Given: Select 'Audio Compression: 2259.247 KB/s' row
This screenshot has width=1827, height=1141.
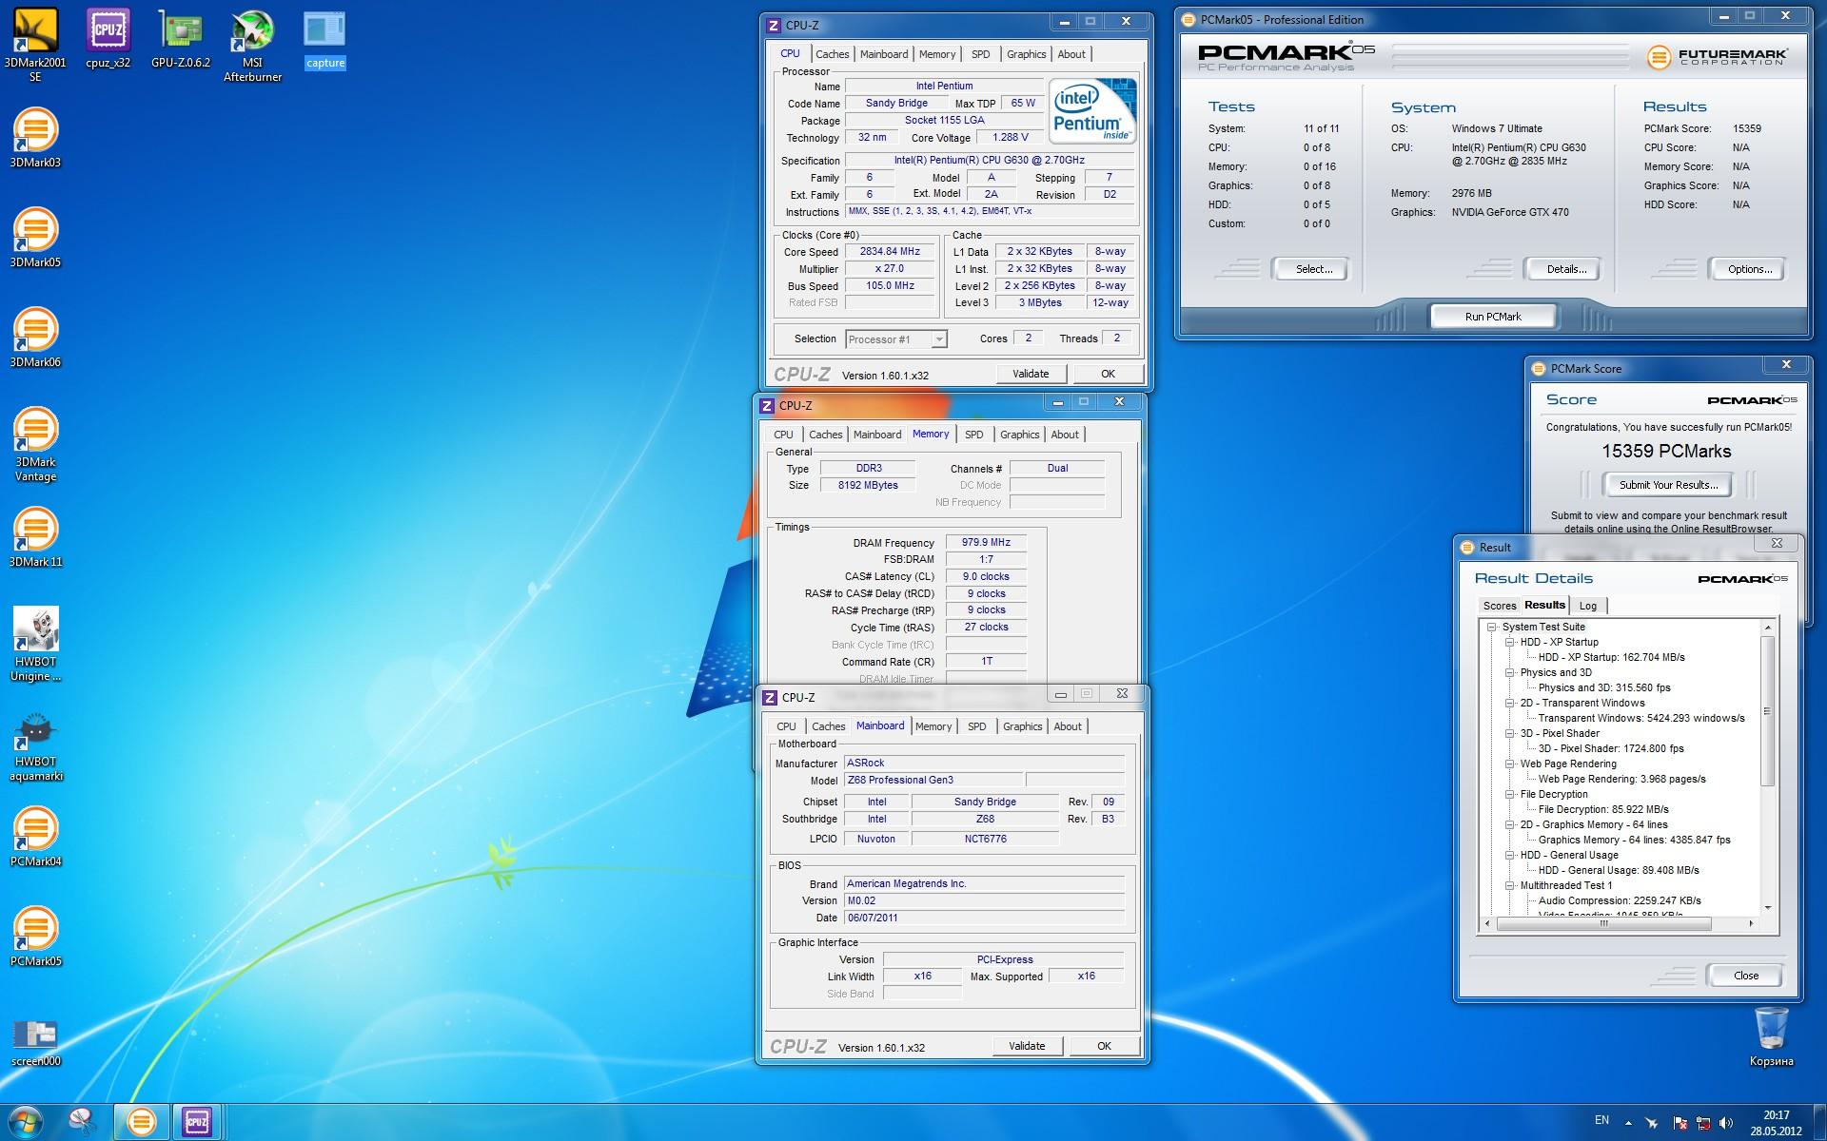Looking at the screenshot, I should (1619, 901).
